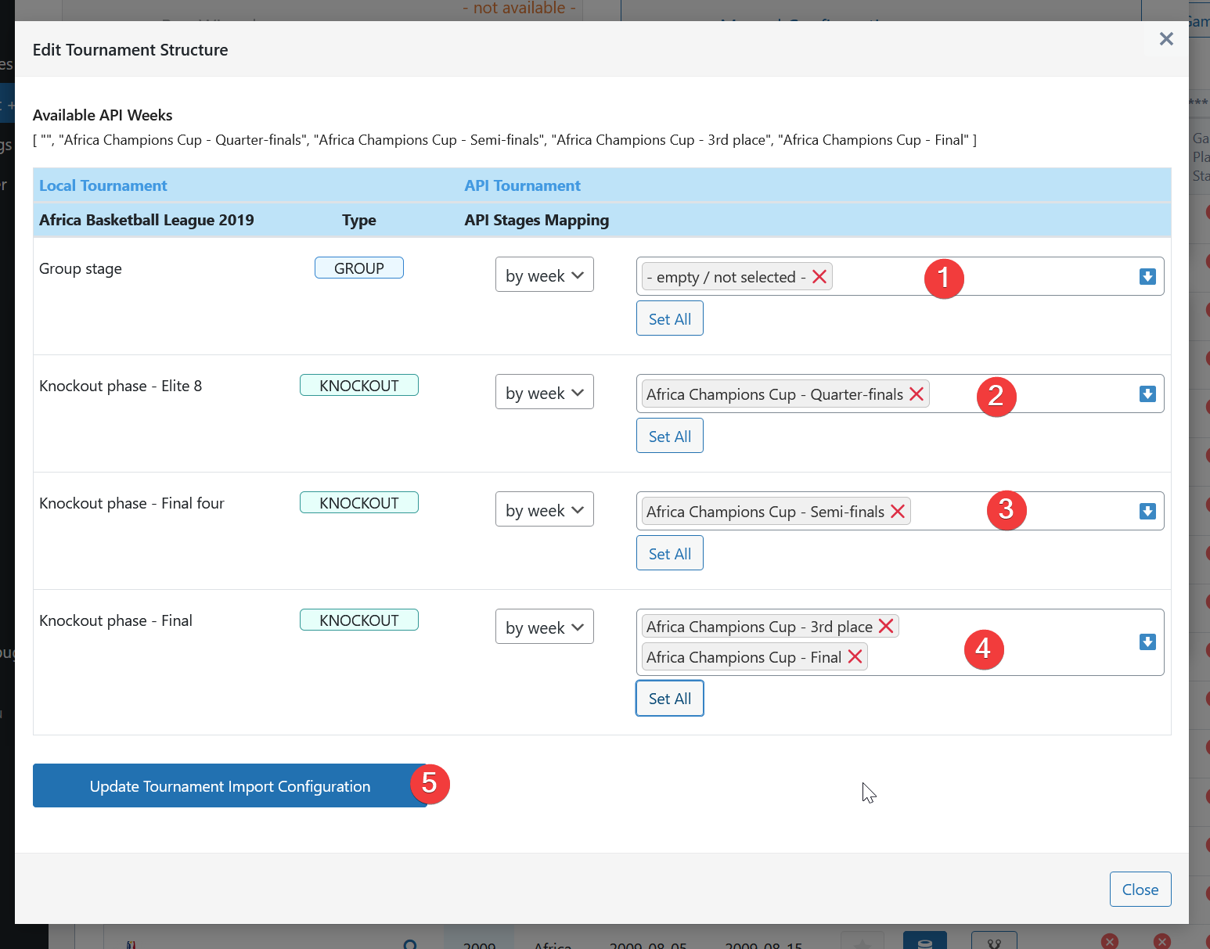Viewport: 1210px width, 949px height.
Task: Click 'Local Tournament' header text
Action: (x=103, y=185)
